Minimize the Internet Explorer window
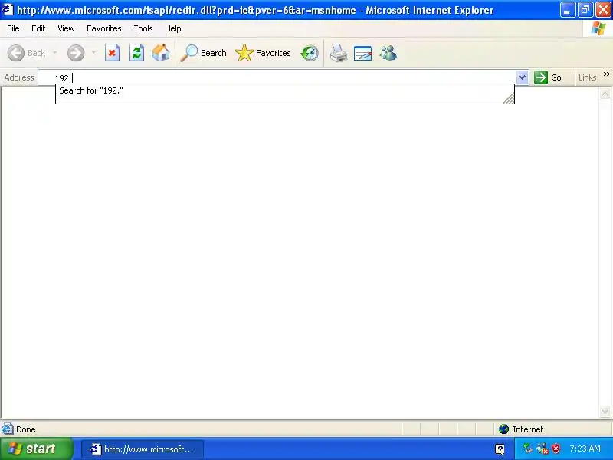The width and height of the screenshot is (613, 460). pyautogui.click(x=568, y=10)
